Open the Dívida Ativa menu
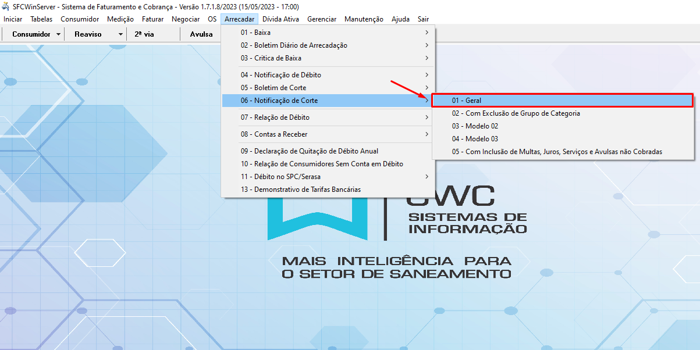 pyautogui.click(x=280, y=19)
